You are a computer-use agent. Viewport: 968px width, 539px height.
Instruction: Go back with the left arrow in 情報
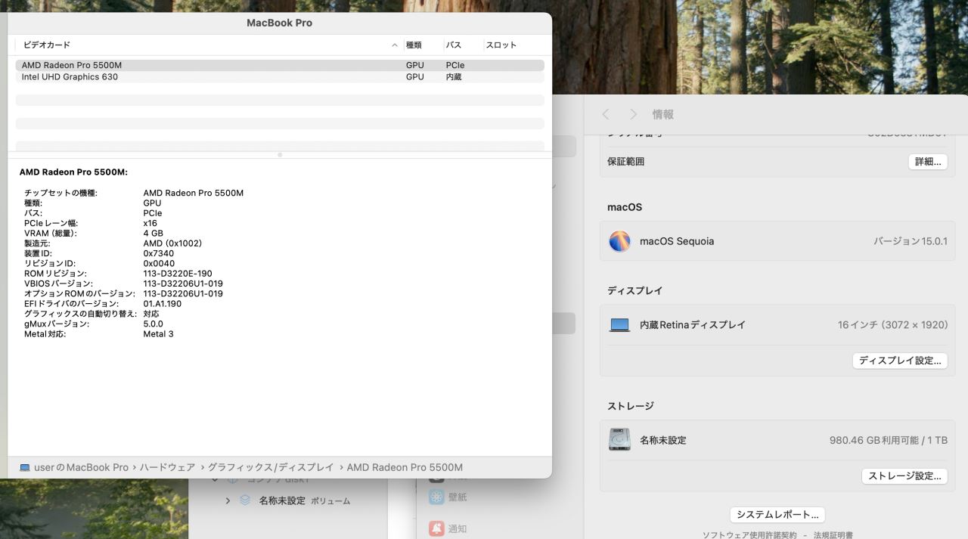(x=606, y=114)
